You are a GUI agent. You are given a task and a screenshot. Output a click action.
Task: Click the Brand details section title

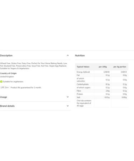pos(7,106)
